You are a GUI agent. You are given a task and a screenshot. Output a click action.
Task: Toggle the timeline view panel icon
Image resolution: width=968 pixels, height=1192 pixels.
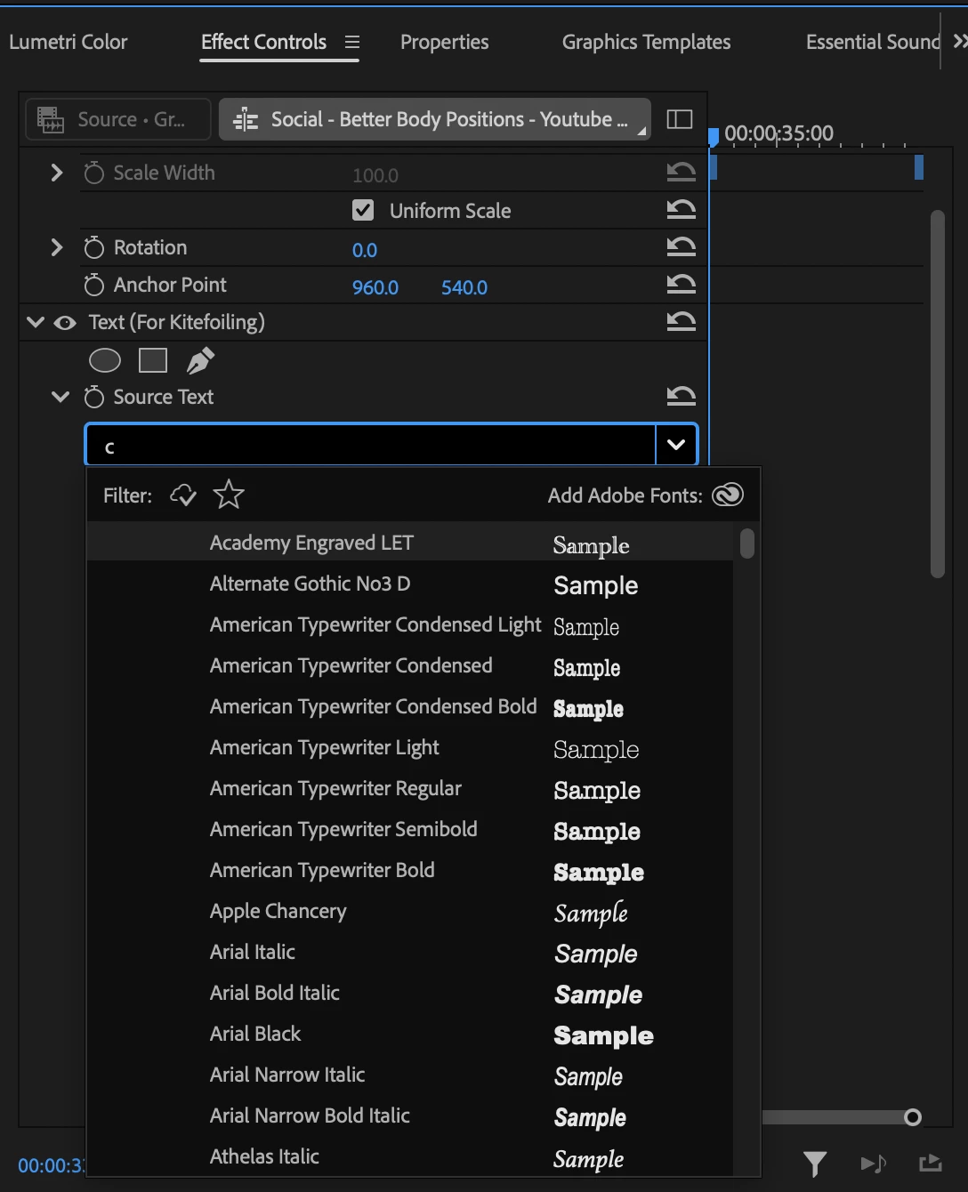coord(680,119)
